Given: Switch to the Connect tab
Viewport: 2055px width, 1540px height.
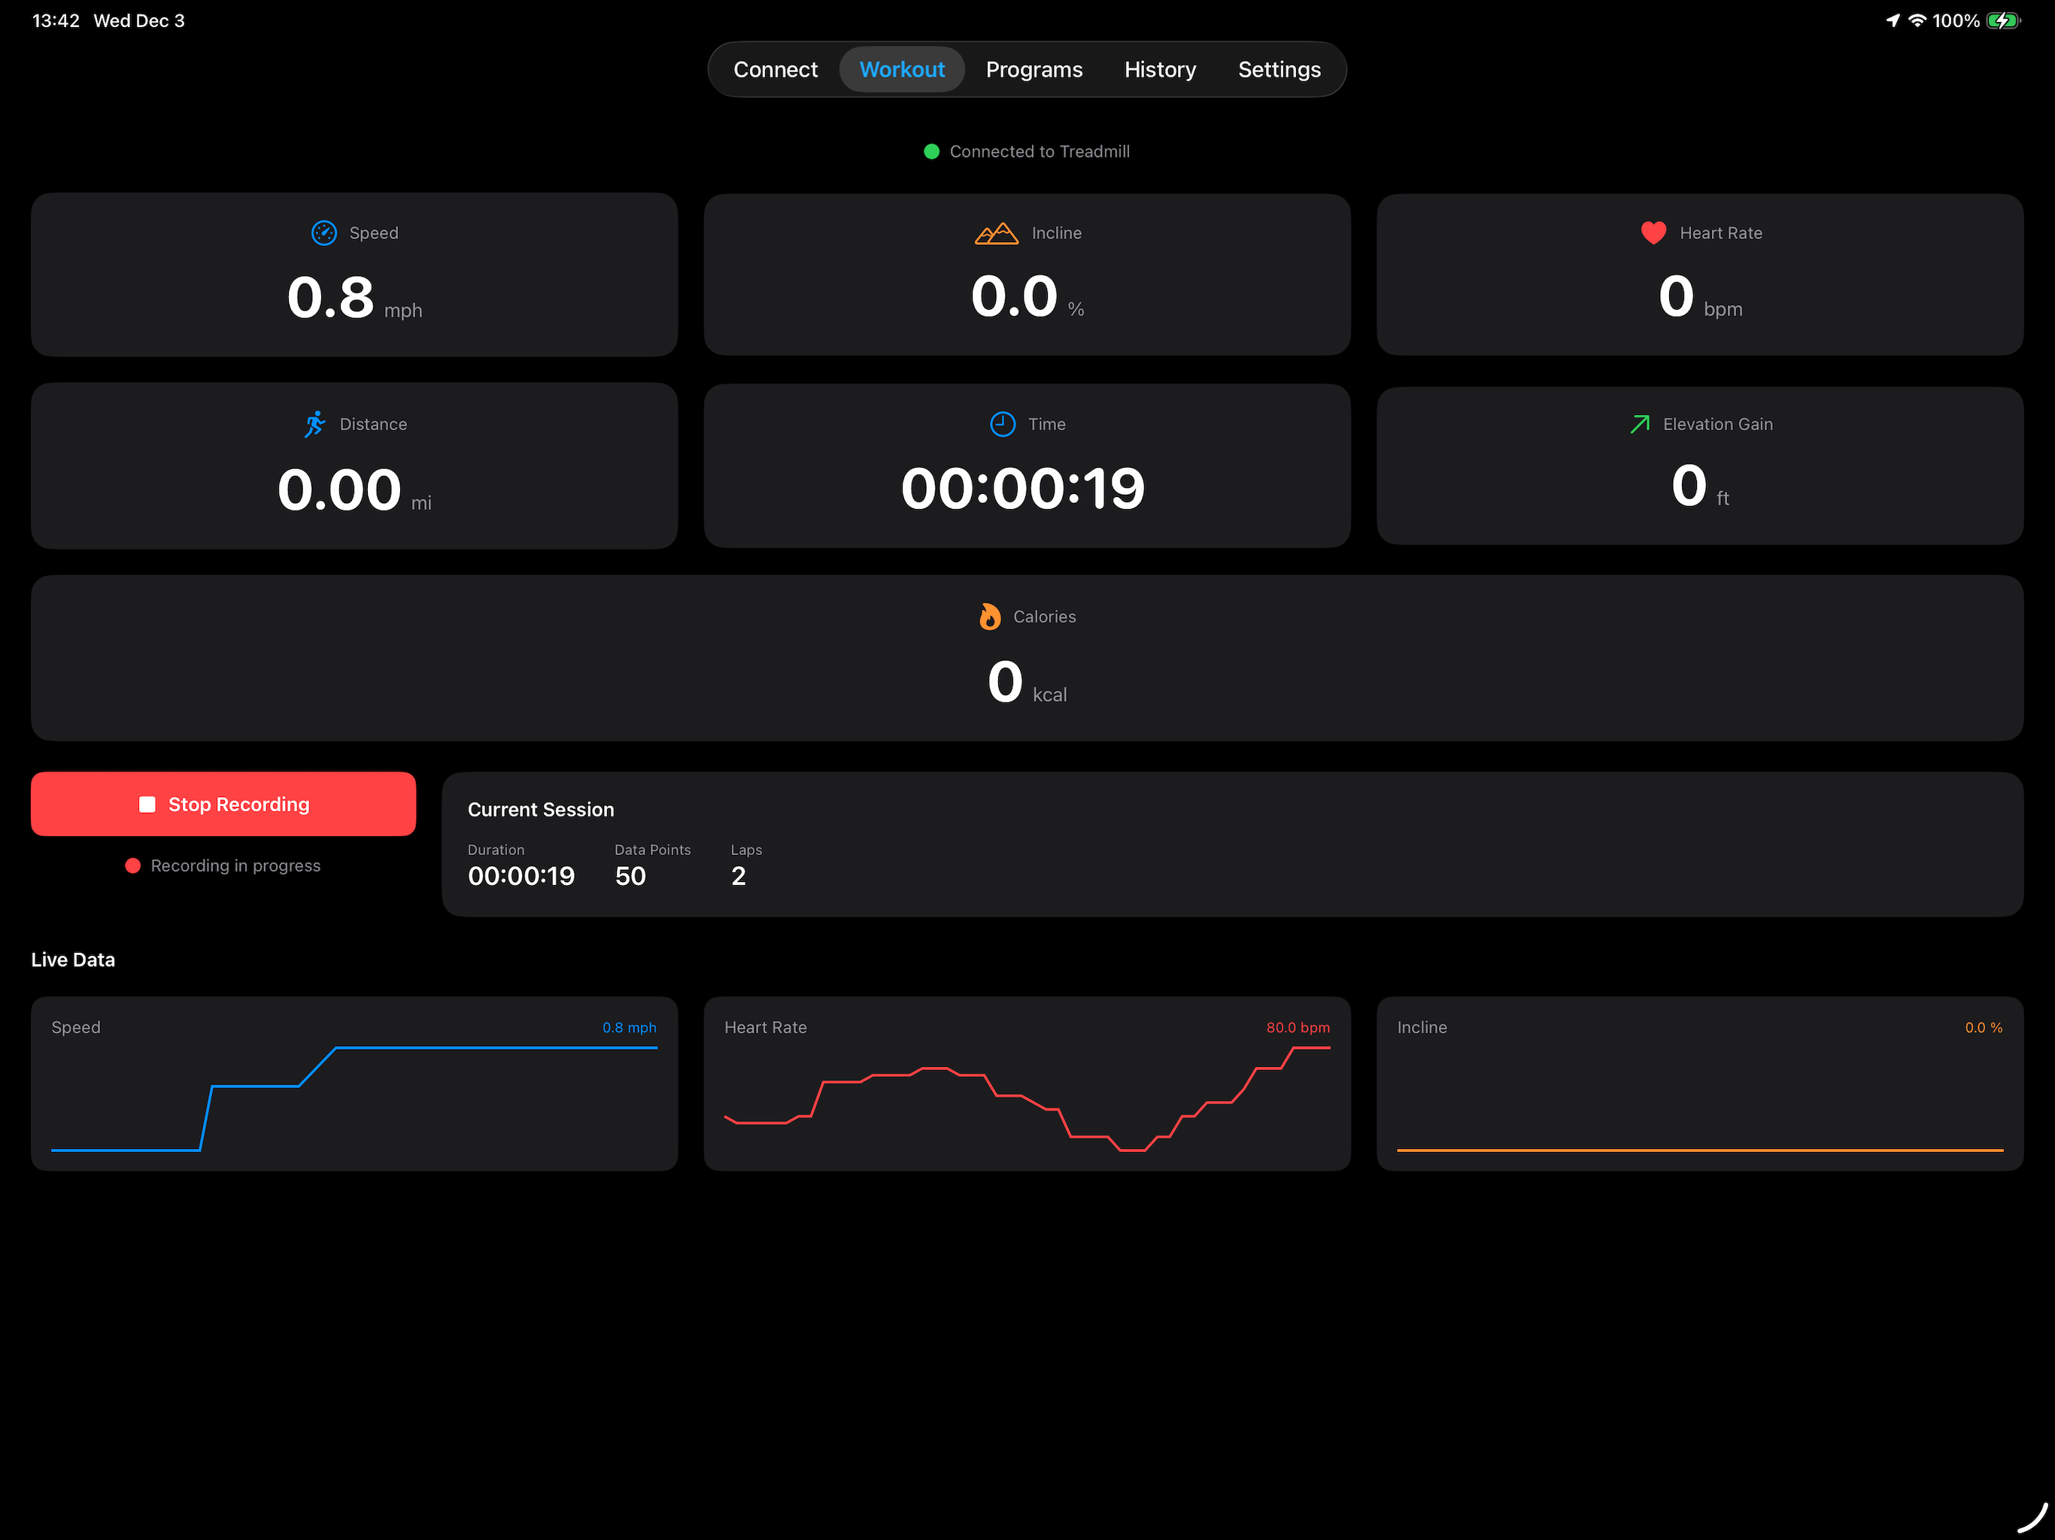Looking at the screenshot, I should point(775,70).
